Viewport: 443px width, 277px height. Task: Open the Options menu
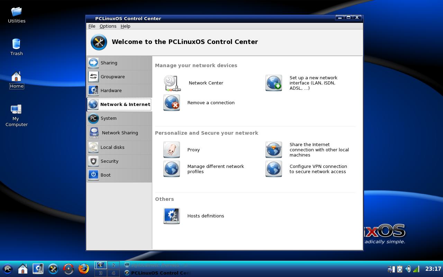108,26
